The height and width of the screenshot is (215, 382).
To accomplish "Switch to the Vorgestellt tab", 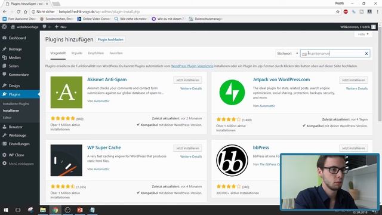I will click(58, 53).
